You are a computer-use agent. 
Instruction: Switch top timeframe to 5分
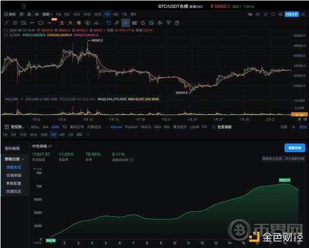[67, 14]
